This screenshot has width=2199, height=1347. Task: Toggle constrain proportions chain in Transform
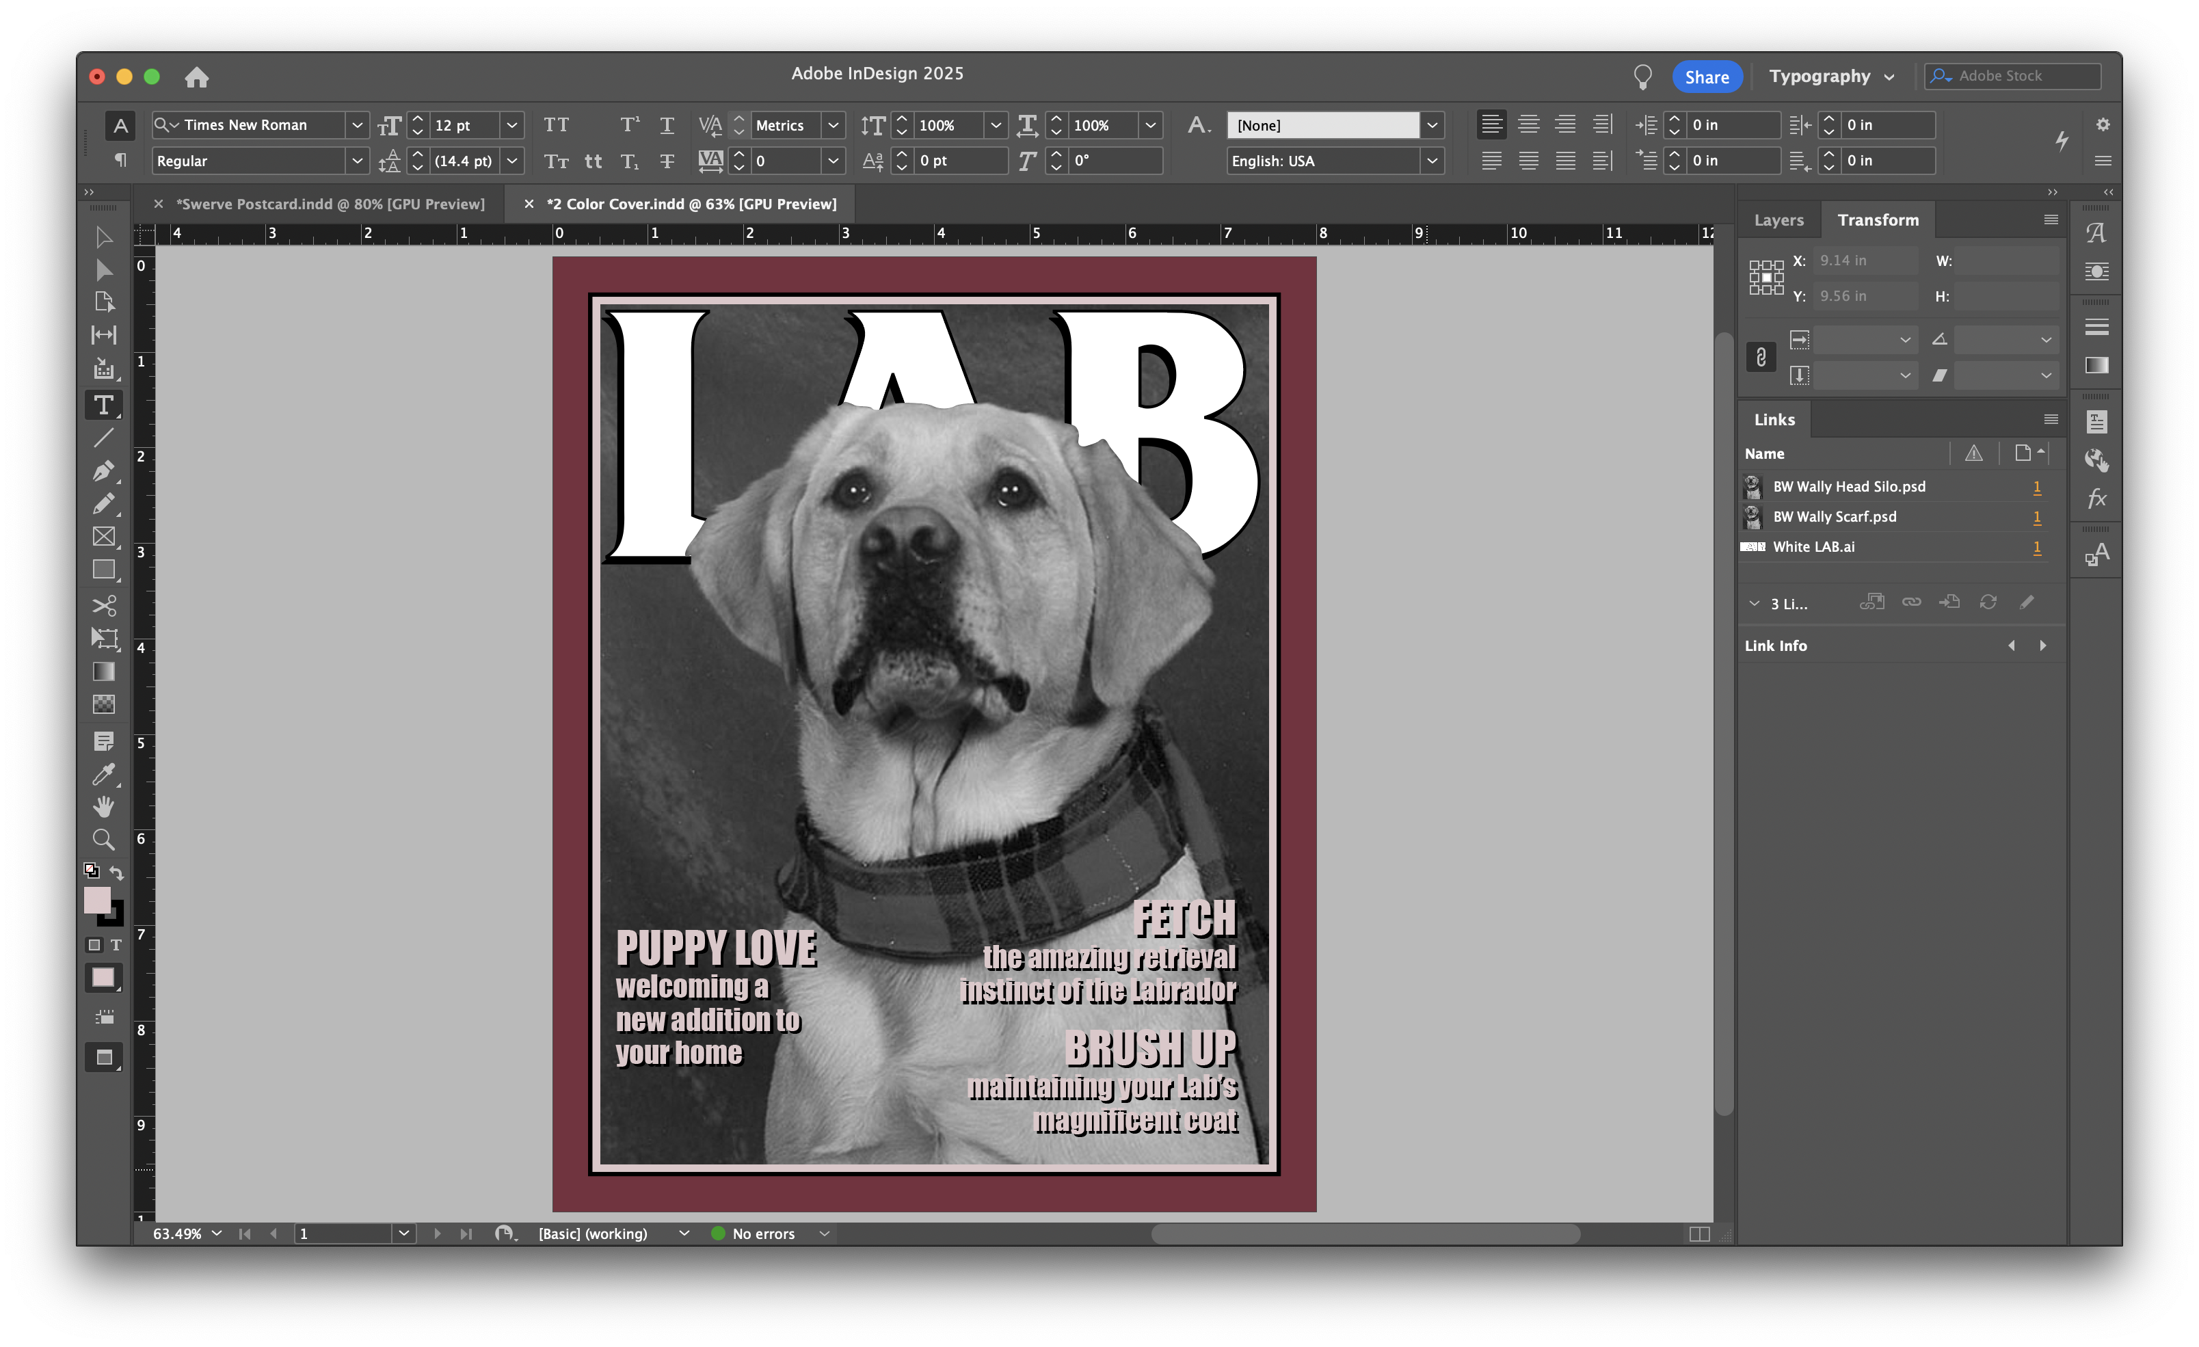tap(1761, 357)
